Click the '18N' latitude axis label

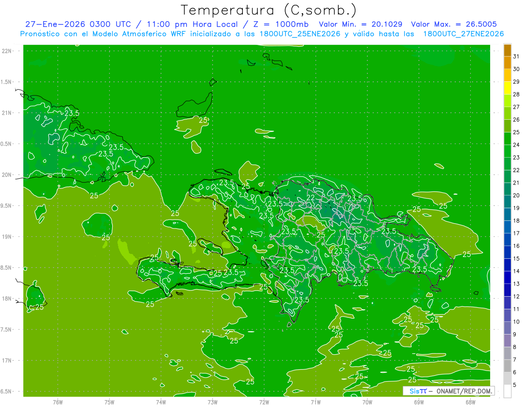point(7,298)
